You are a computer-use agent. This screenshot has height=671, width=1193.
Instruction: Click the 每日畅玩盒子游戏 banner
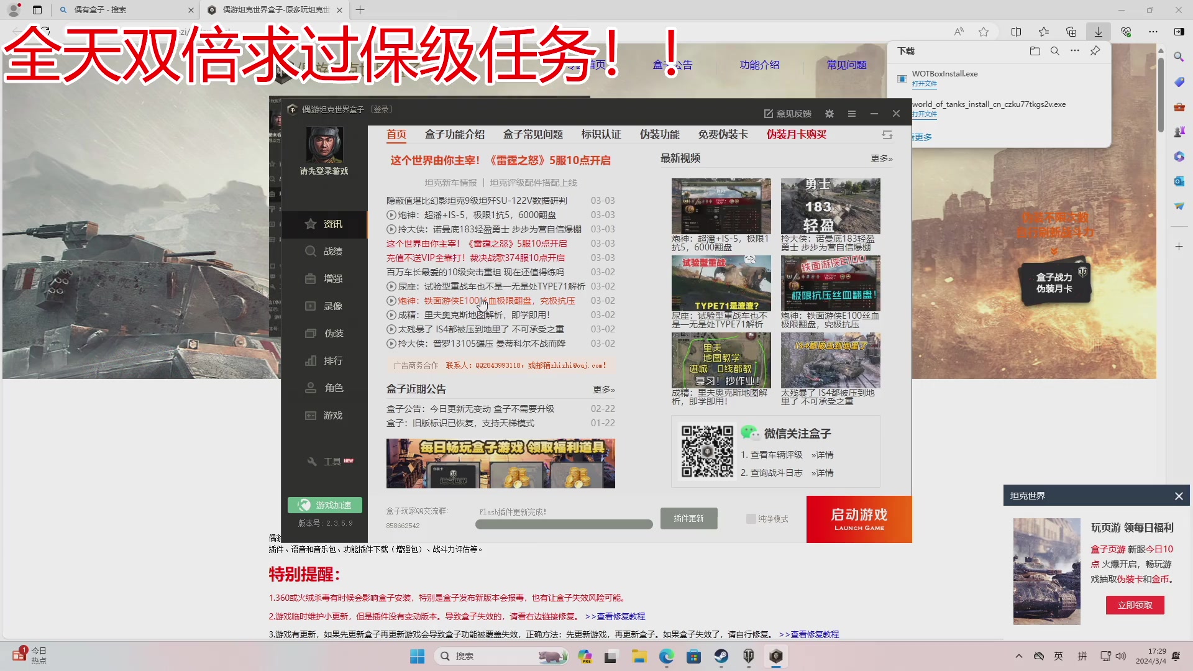coord(501,463)
